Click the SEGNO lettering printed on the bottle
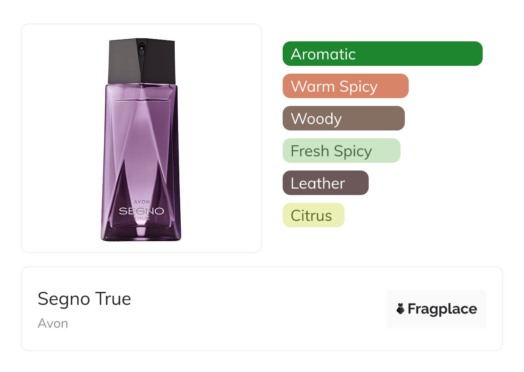 click(142, 211)
